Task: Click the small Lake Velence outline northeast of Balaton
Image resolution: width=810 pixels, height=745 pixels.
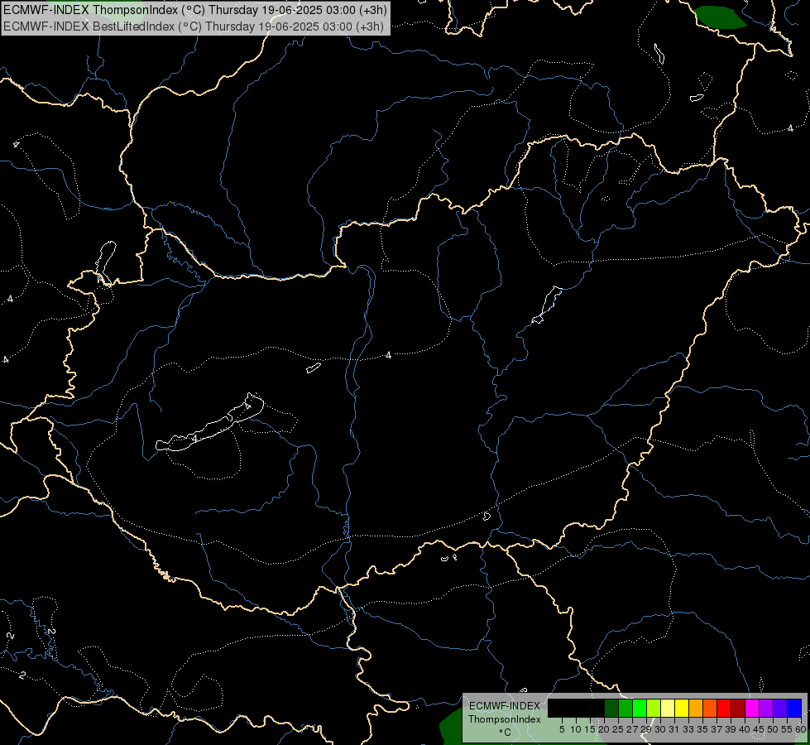Action: (314, 368)
